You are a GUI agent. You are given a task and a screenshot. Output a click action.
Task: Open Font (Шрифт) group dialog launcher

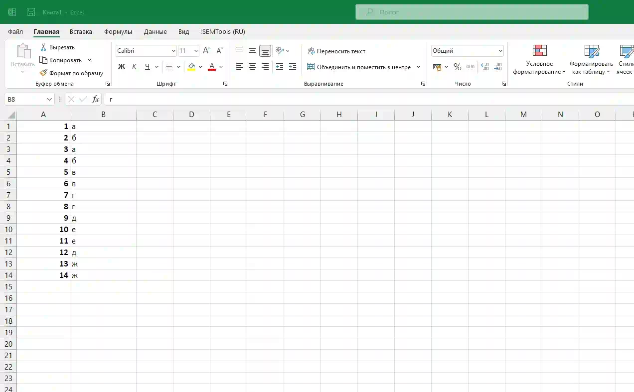[225, 84]
